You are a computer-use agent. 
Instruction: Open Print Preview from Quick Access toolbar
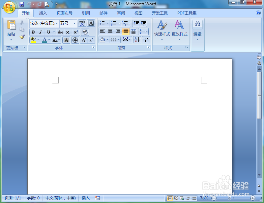coord(47,4)
